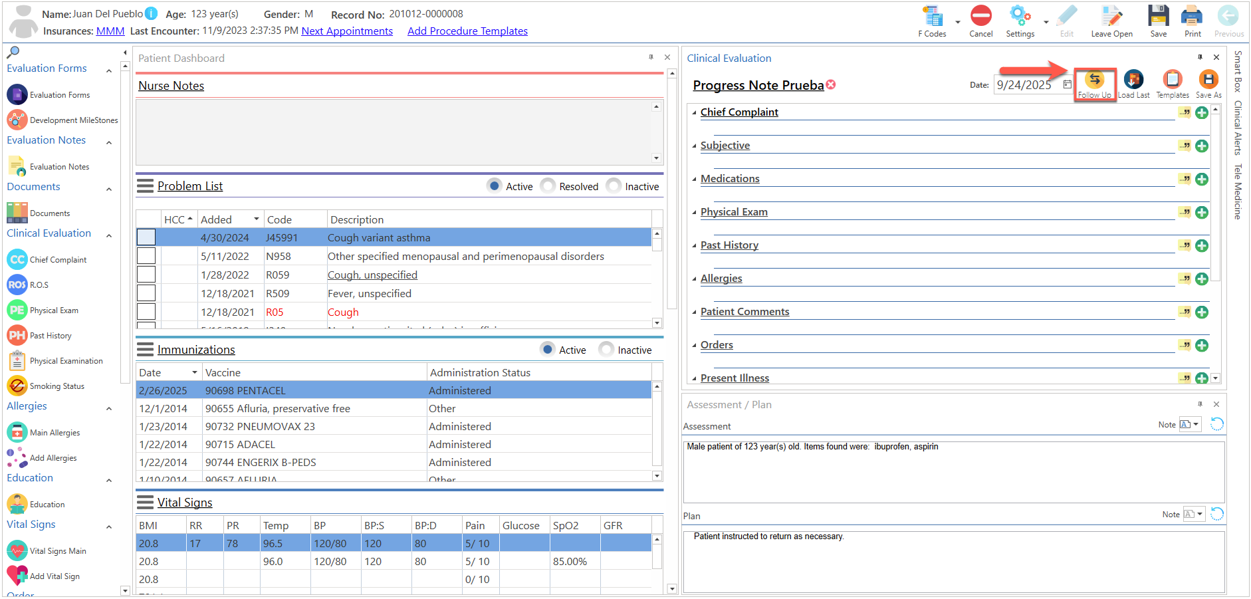This screenshot has width=1251, height=599.
Task: Open the Problem List hamburger menu
Action: click(145, 186)
